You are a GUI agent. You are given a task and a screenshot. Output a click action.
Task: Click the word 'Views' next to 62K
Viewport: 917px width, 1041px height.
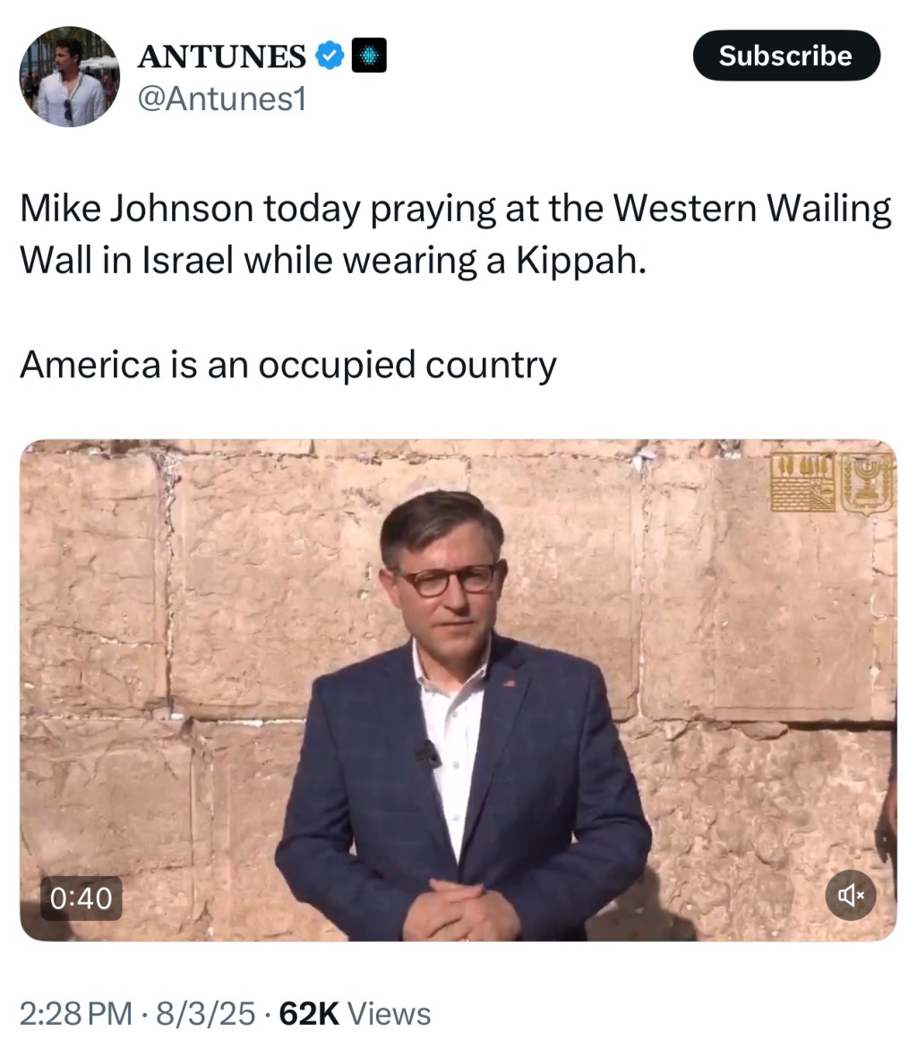click(390, 1014)
